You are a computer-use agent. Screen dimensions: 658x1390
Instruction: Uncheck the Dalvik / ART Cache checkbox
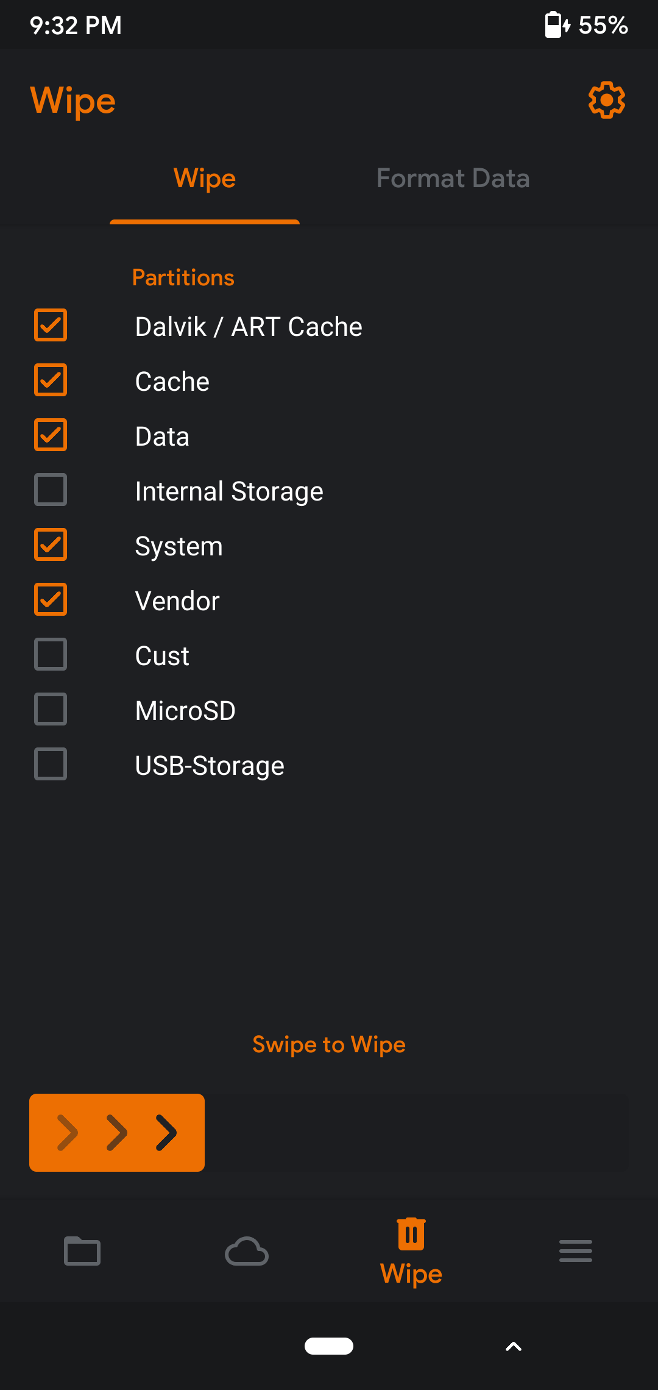coord(51,325)
